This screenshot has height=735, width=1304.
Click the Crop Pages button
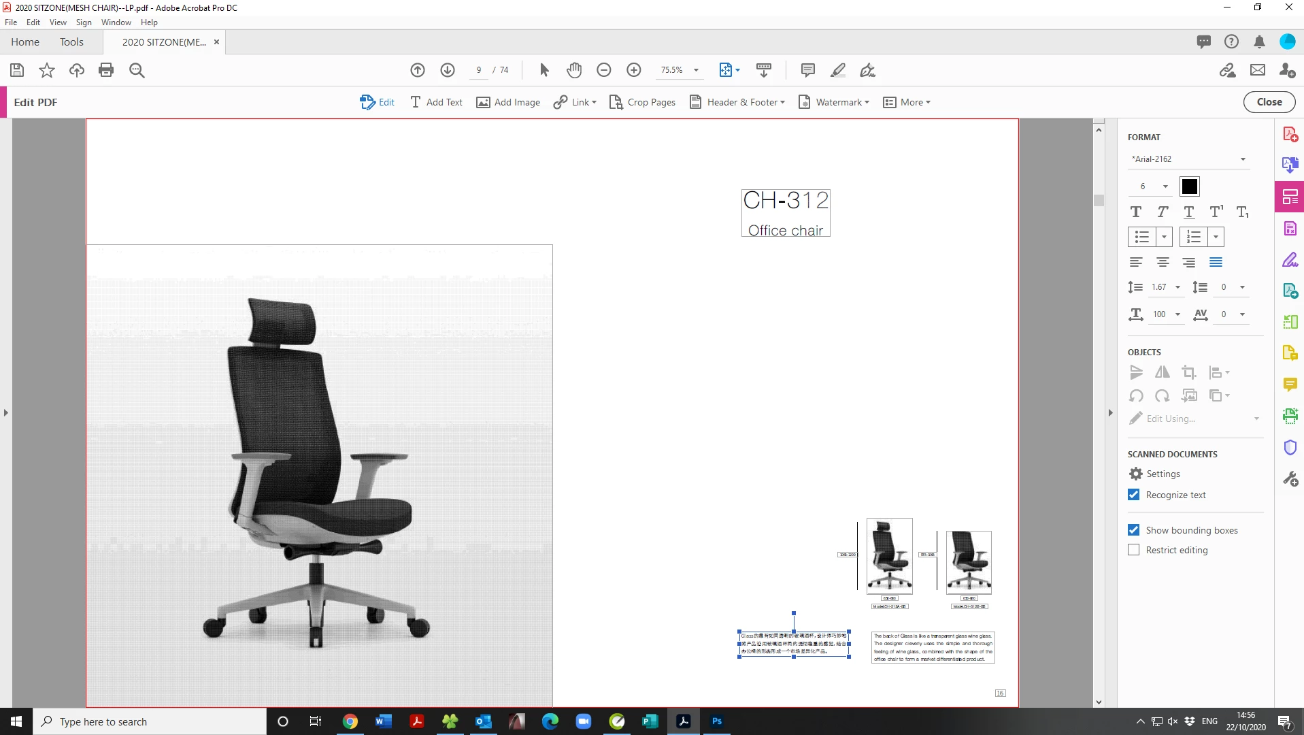(642, 102)
